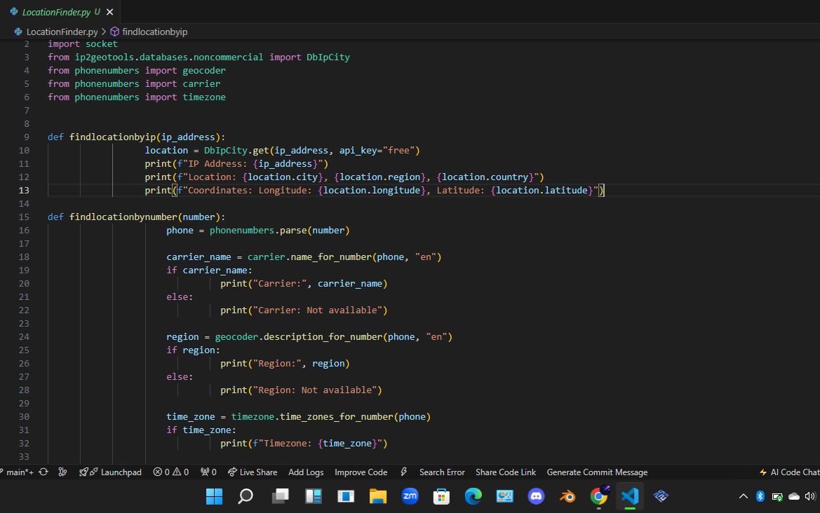The height and width of the screenshot is (513, 820).
Task: Click 'timezone' on import line 6
Action: click(x=204, y=97)
